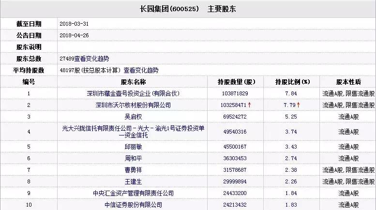Click row number 4
The height and width of the screenshot is (210, 376).
click(x=29, y=132)
